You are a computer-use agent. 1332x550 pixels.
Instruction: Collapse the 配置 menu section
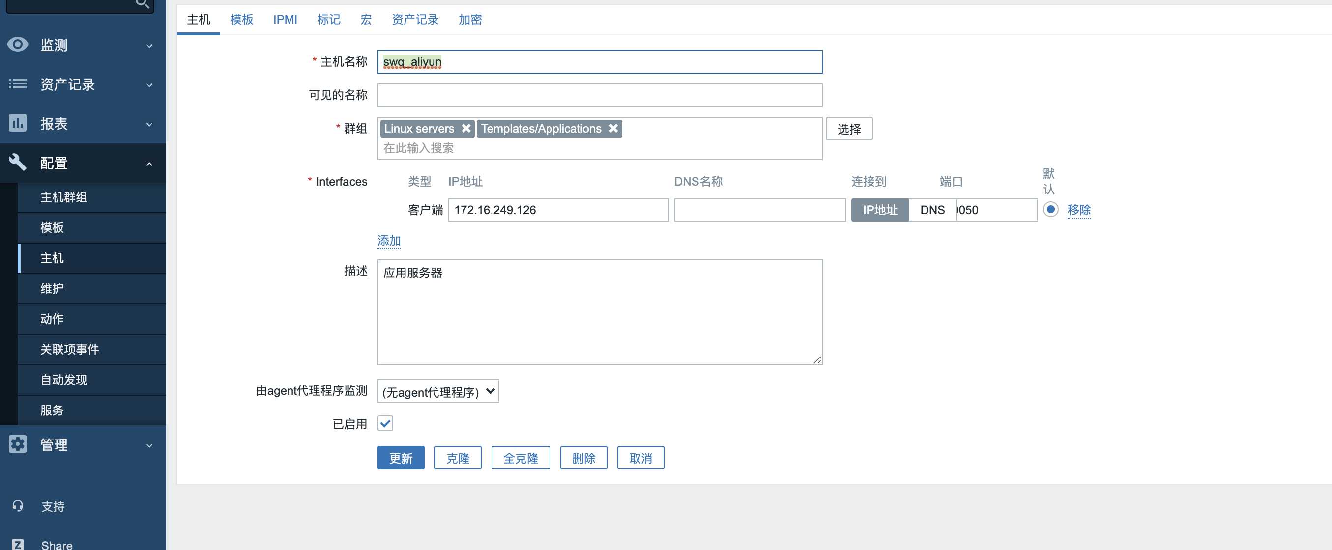(x=149, y=164)
